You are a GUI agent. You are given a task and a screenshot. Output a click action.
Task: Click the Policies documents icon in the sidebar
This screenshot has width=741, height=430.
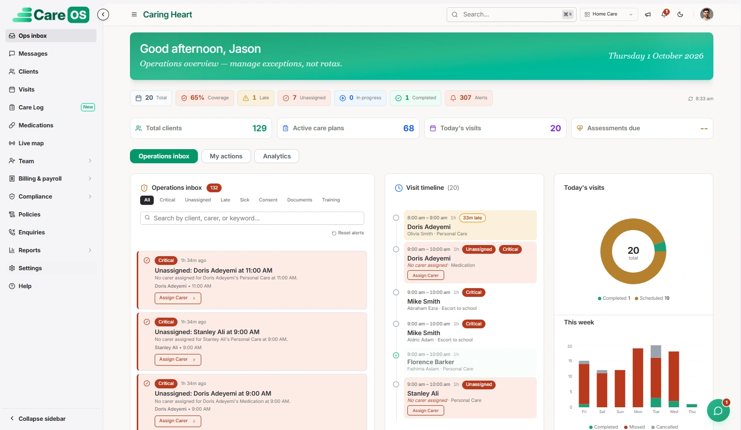tap(12, 215)
